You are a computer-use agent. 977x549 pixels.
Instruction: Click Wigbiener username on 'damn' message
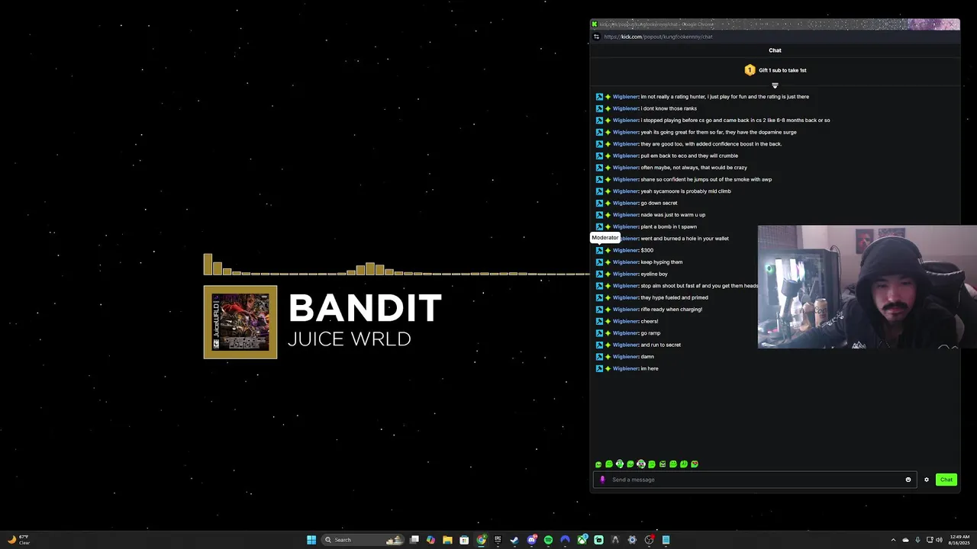coord(625,357)
